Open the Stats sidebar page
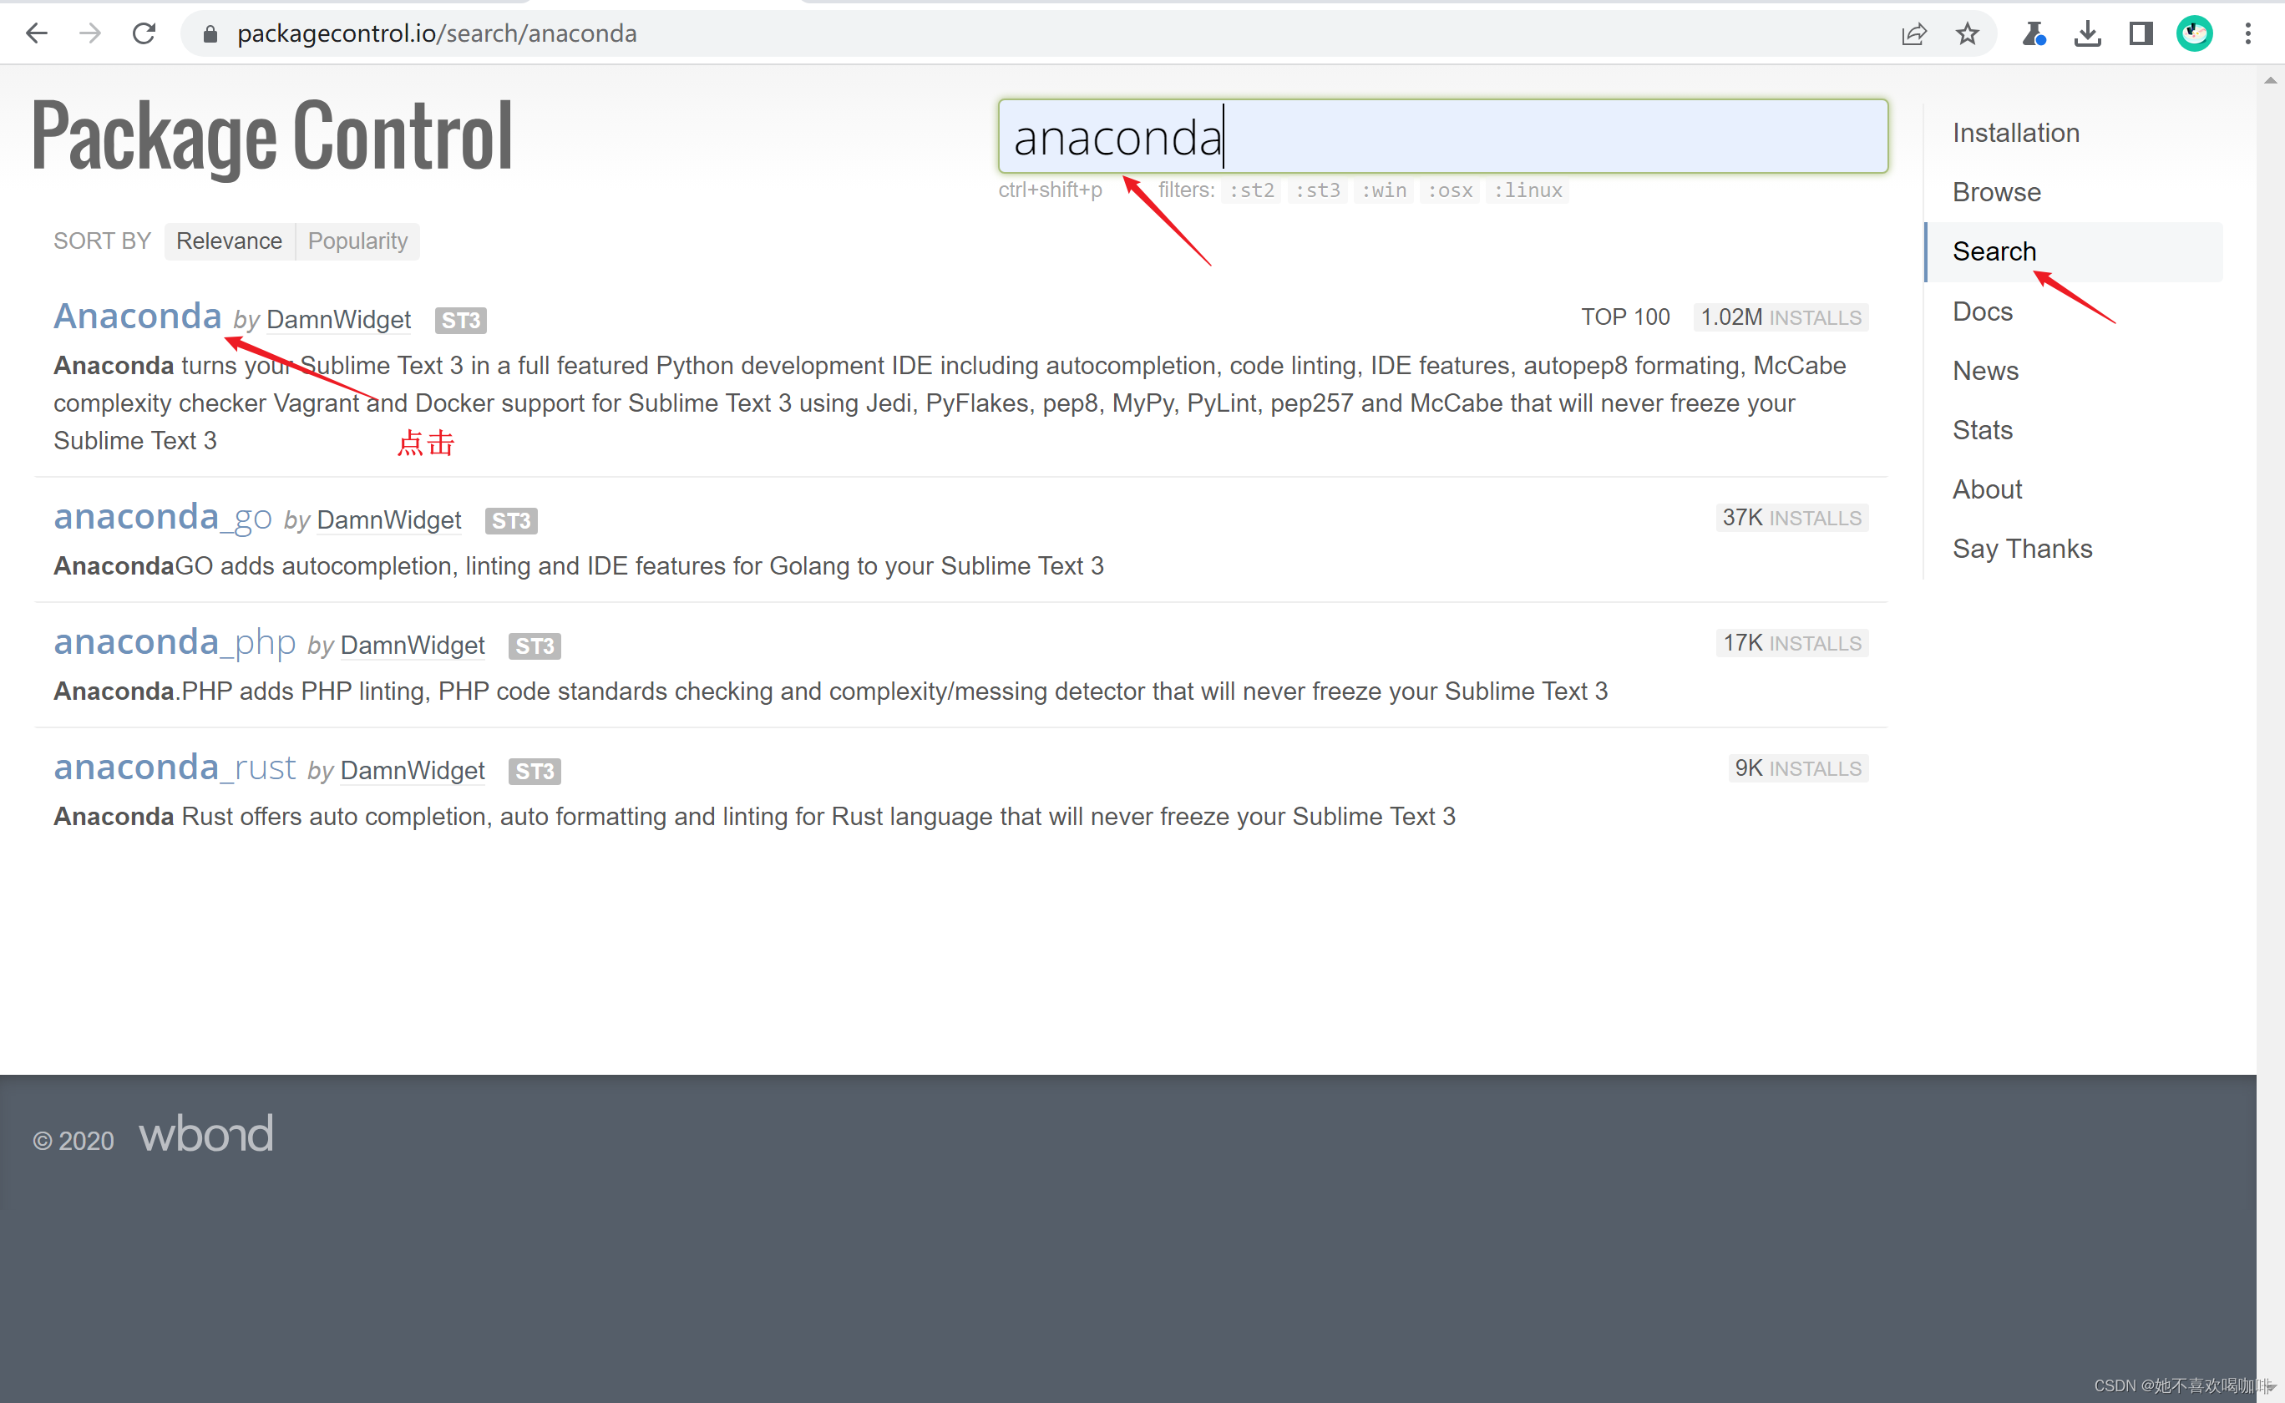The width and height of the screenshot is (2285, 1403). tap(1982, 429)
